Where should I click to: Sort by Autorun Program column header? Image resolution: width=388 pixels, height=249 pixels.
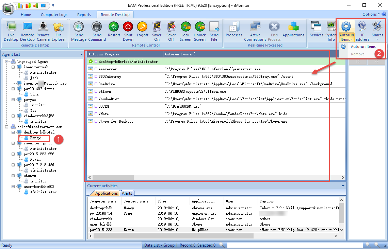click(x=125, y=54)
